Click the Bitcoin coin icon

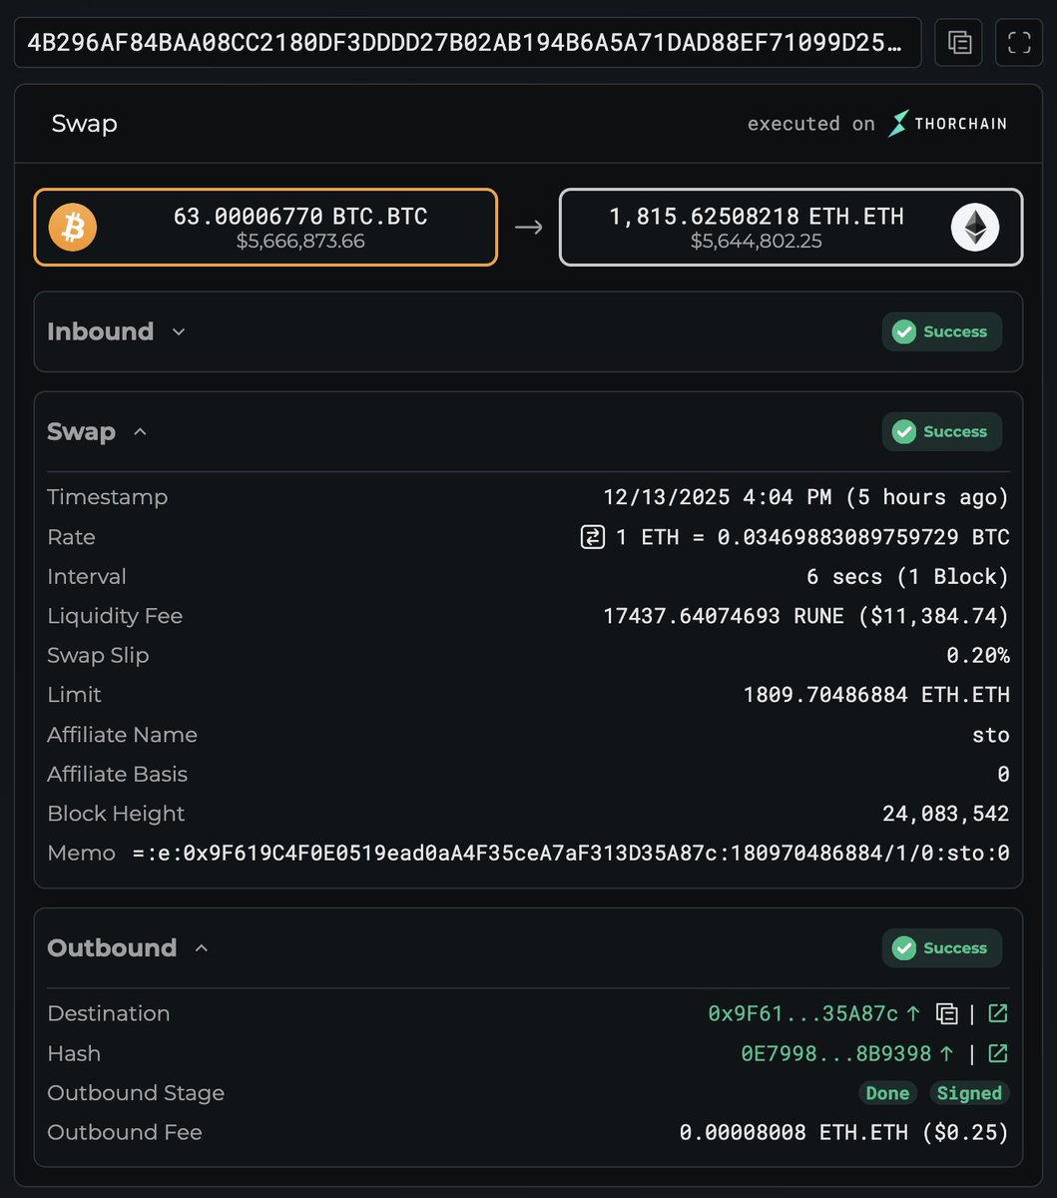73,228
